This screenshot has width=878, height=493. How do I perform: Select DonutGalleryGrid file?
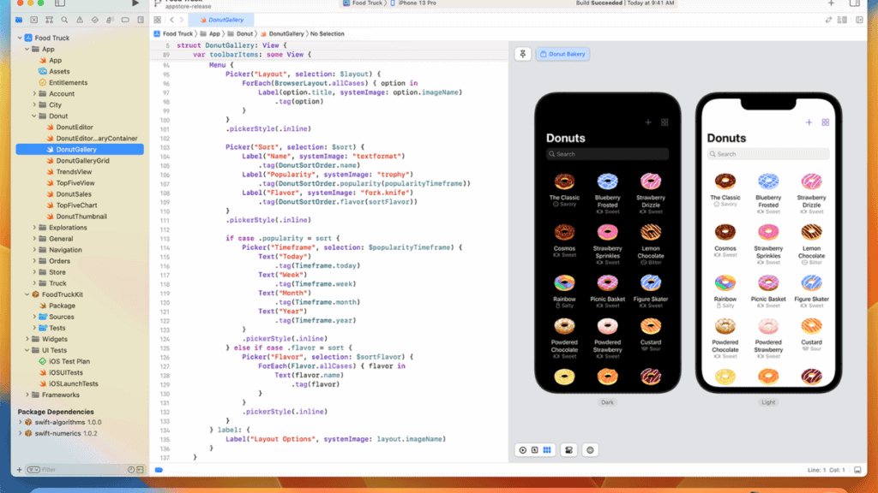(x=82, y=161)
